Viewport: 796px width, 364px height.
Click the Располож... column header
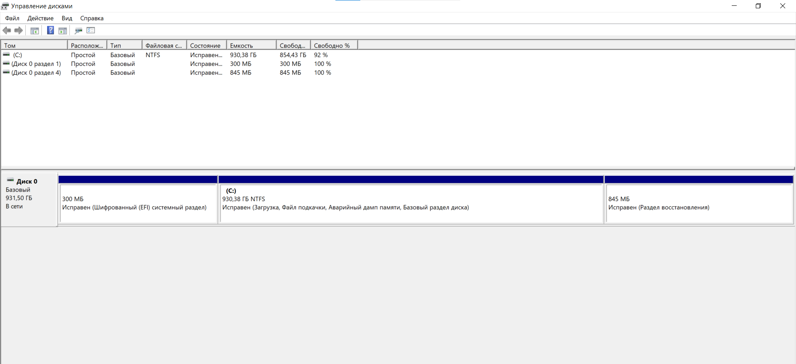(x=87, y=46)
